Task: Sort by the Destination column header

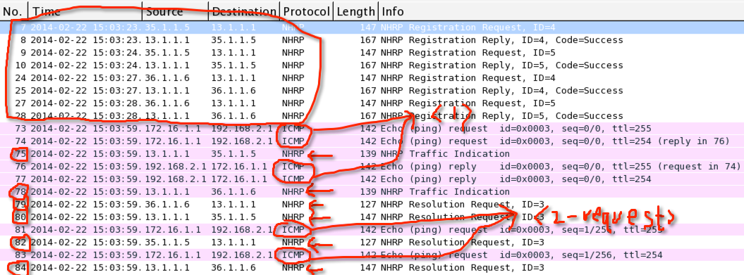Action: tap(244, 11)
